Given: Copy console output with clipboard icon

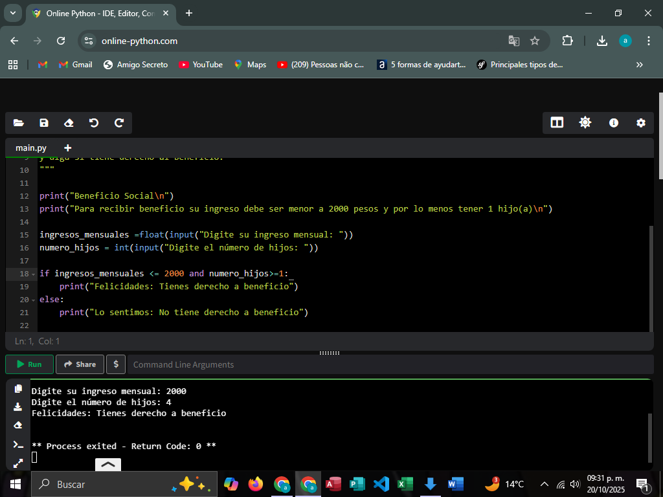Looking at the screenshot, I should (18, 388).
